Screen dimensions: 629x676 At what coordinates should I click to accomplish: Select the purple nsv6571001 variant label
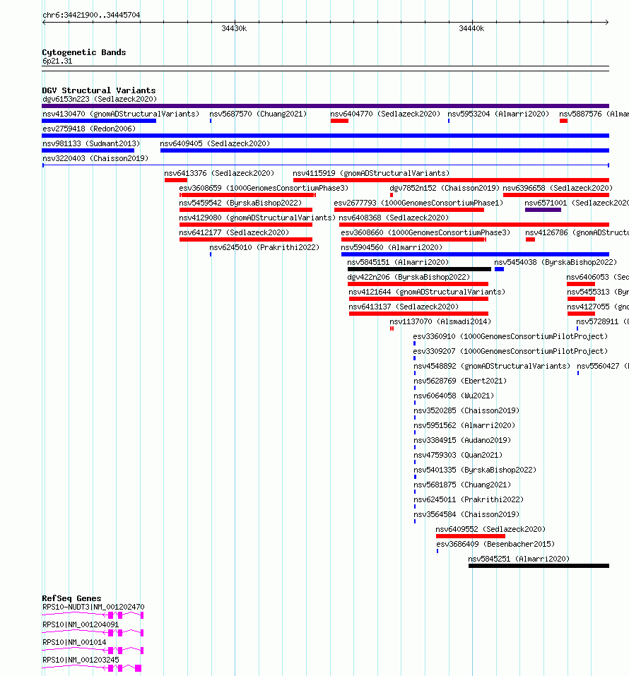pos(577,203)
